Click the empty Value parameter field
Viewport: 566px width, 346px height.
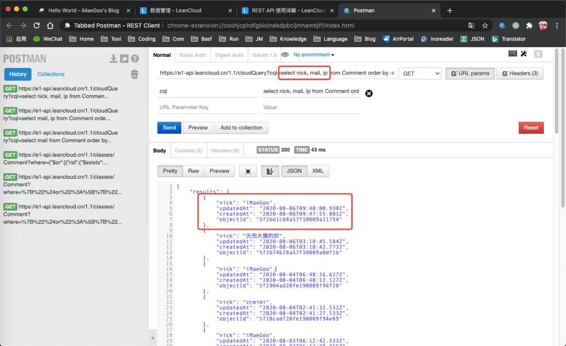311,107
